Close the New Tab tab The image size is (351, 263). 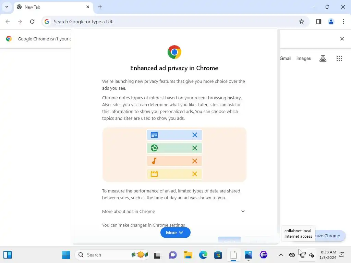(x=88, y=7)
